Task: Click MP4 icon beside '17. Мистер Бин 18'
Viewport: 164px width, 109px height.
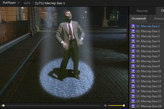Action: click(133, 106)
